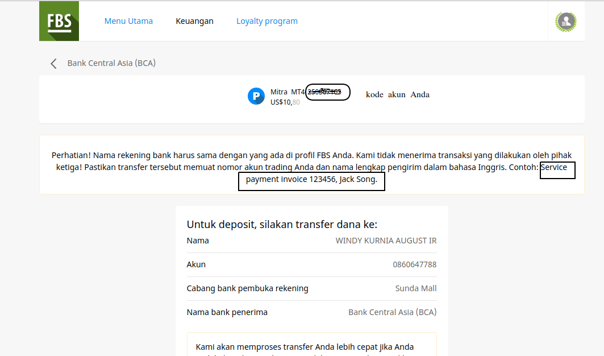This screenshot has width=604, height=356.
Task: Click the Nama bank penerima label
Action: pyautogui.click(x=227, y=312)
